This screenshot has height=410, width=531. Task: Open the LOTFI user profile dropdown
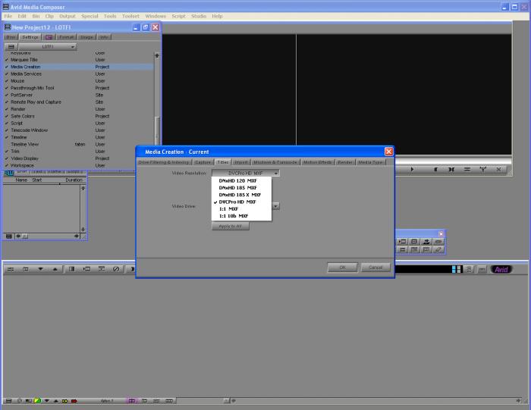tap(47, 47)
